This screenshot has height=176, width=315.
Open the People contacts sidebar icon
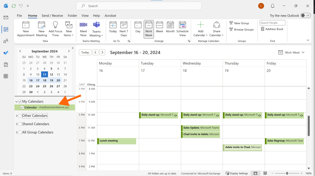(6, 41)
